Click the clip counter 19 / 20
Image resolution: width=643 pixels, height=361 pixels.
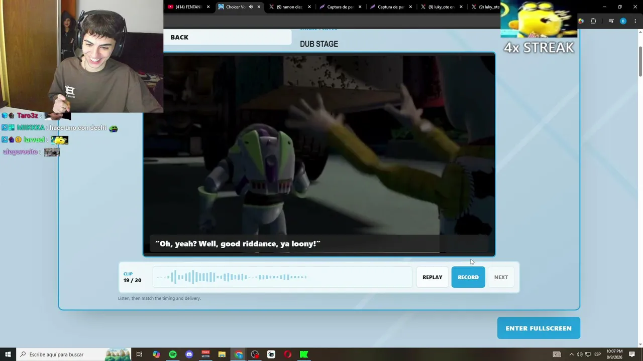click(x=132, y=280)
